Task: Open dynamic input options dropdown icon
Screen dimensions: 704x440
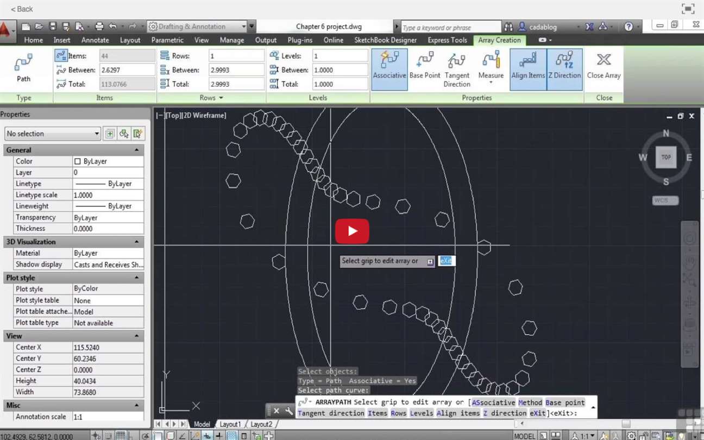Action: click(x=430, y=262)
